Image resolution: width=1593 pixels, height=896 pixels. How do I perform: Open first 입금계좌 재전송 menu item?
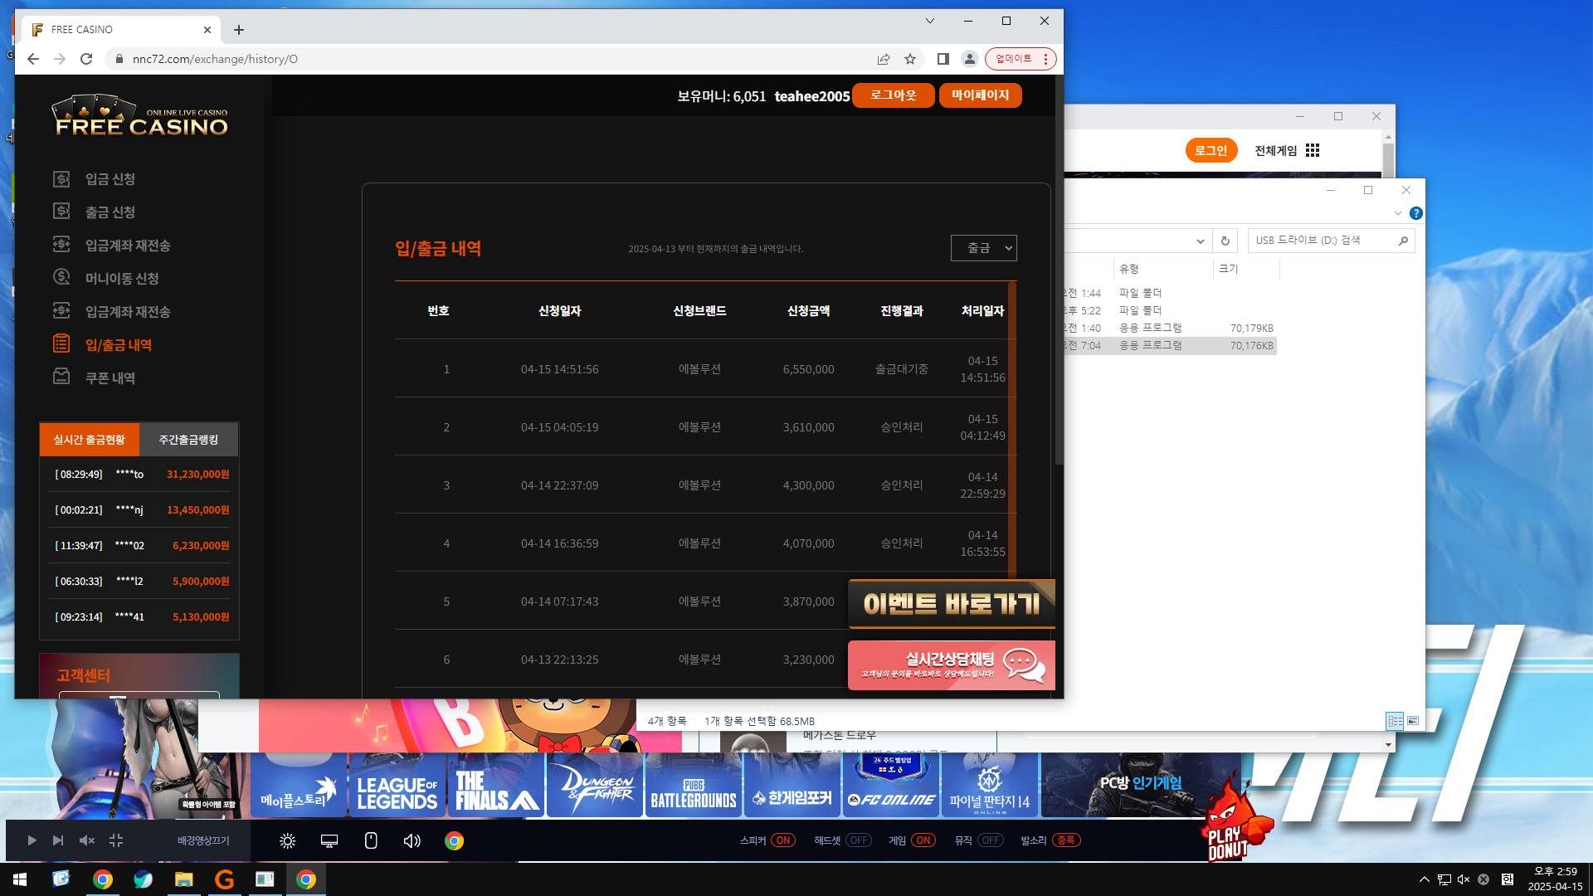(x=128, y=246)
